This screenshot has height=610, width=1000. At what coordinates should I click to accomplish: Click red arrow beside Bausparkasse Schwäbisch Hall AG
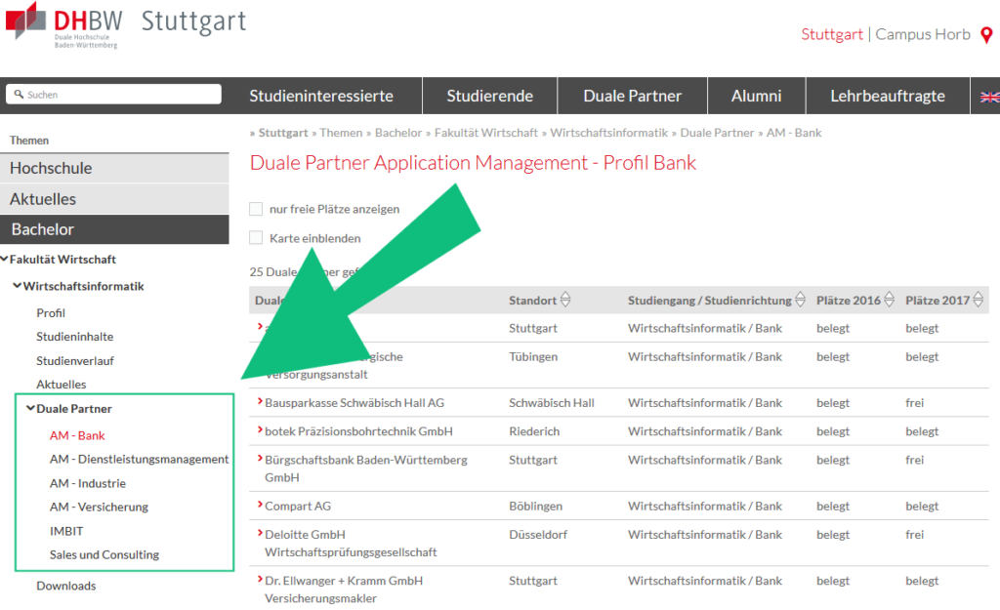[x=260, y=401]
